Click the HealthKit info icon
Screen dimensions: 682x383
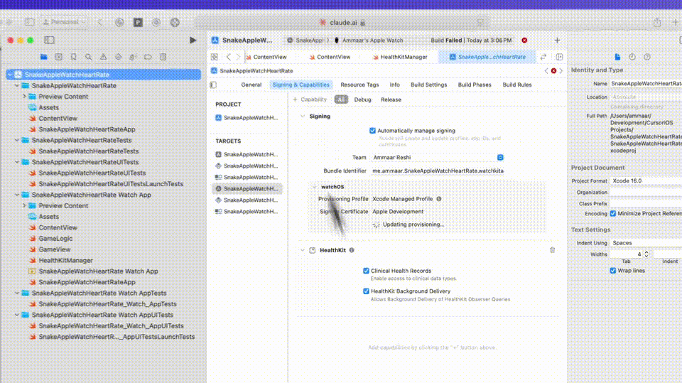coord(352,250)
